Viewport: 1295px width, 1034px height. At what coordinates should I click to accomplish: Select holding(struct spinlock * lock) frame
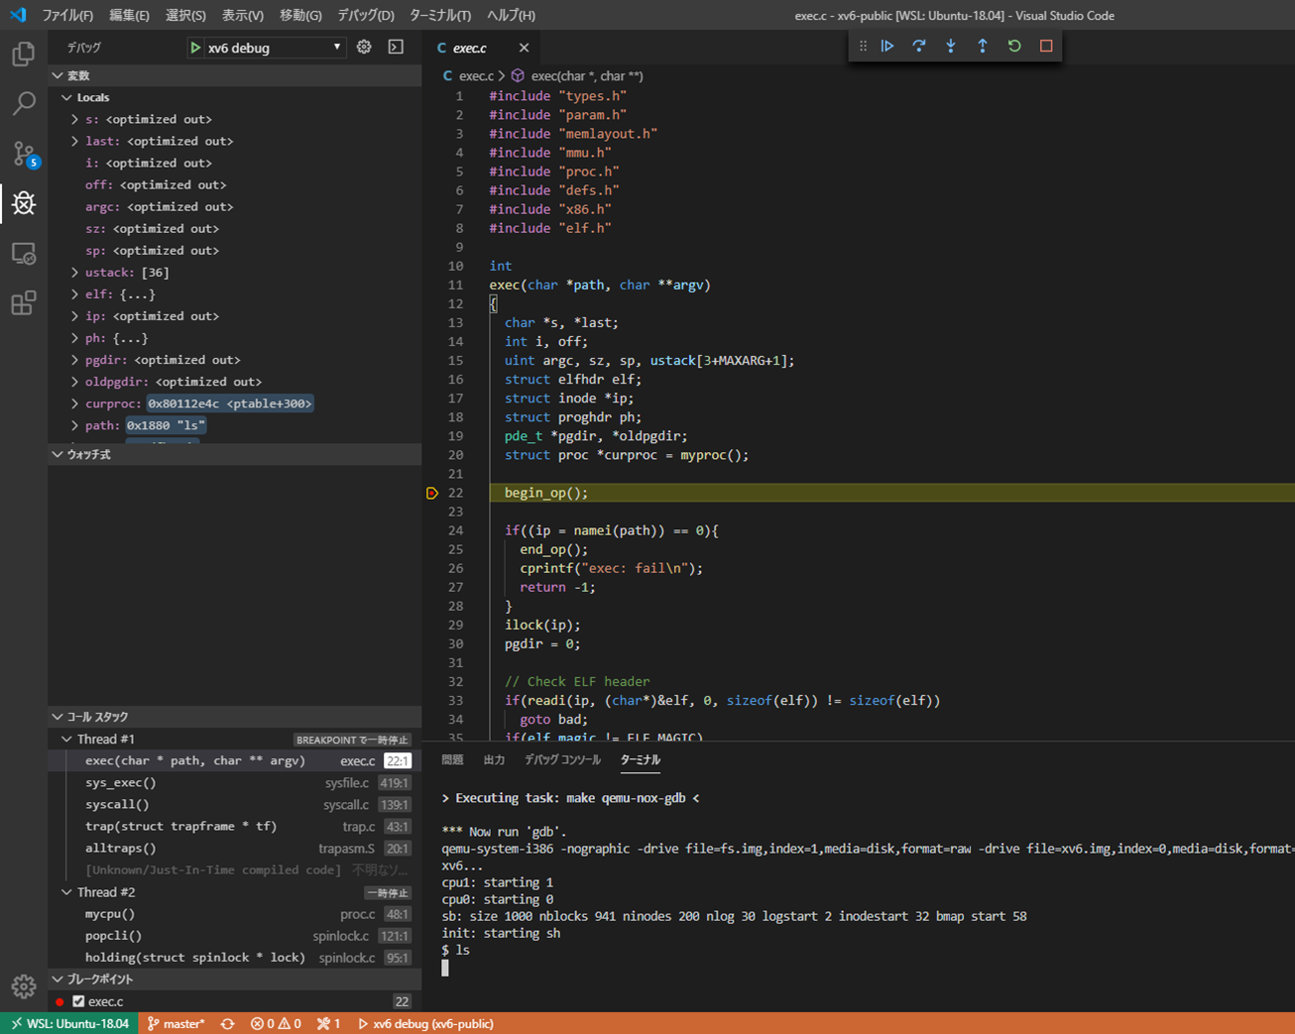(x=235, y=958)
